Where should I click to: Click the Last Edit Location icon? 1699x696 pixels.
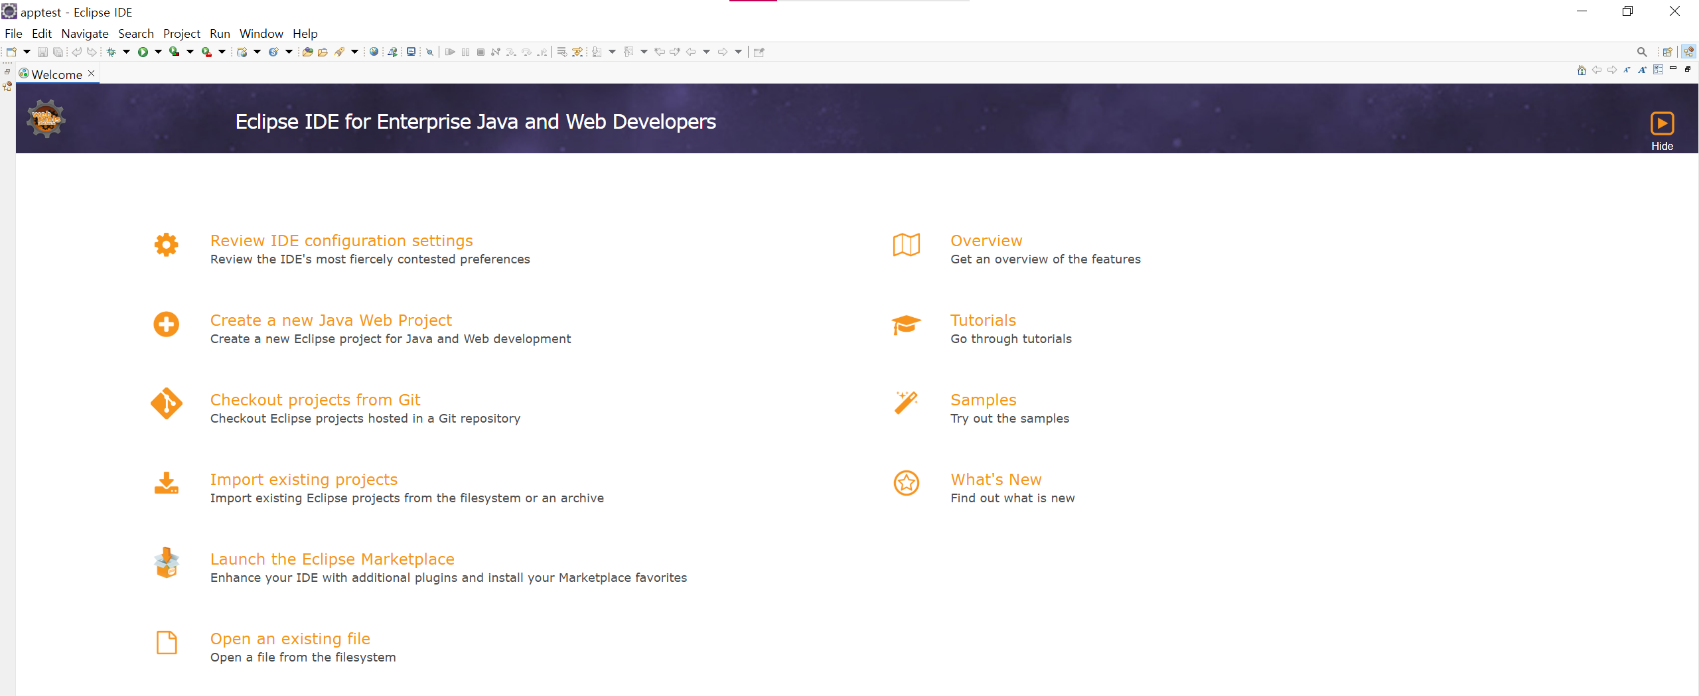pos(660,52)
